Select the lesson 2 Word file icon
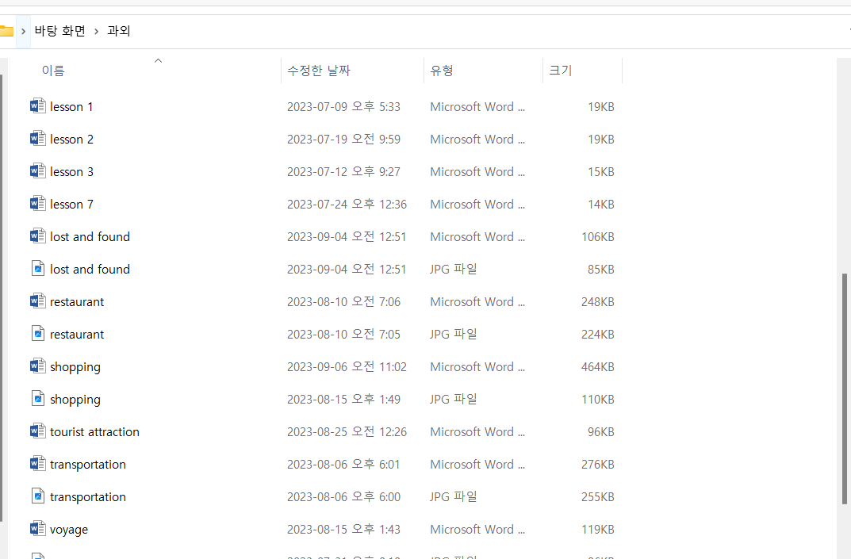Screen dimensions: 851x559 pyautogui.click(x=37, y=139)
